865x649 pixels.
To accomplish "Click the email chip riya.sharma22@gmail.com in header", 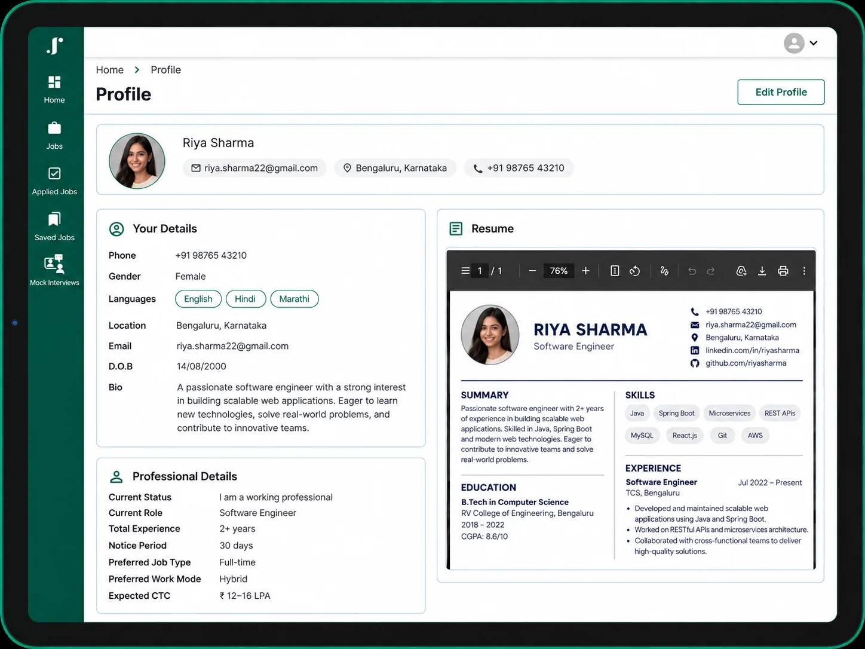I will pyautogui.click(x=254, y=168).
